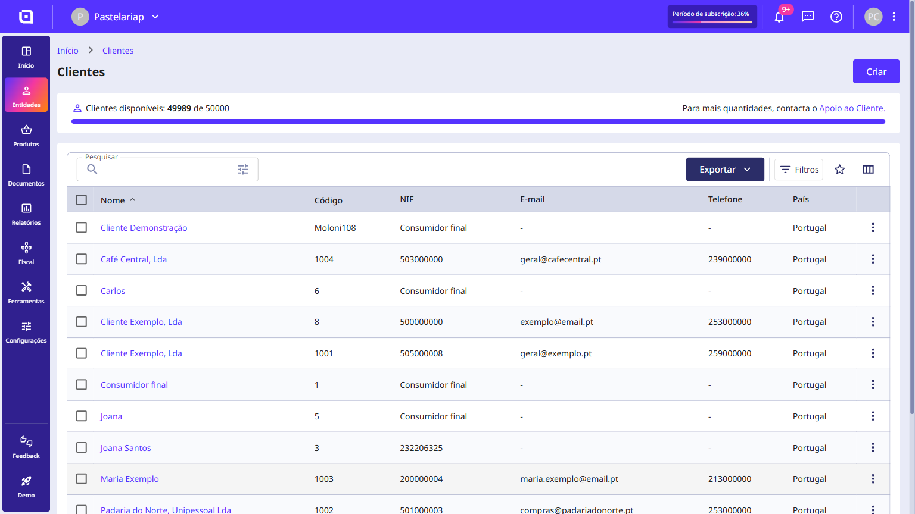This screenshot has width=915, height=514.
Task: Open row actions for Maria Exemplo
Action: click(873, 479)
